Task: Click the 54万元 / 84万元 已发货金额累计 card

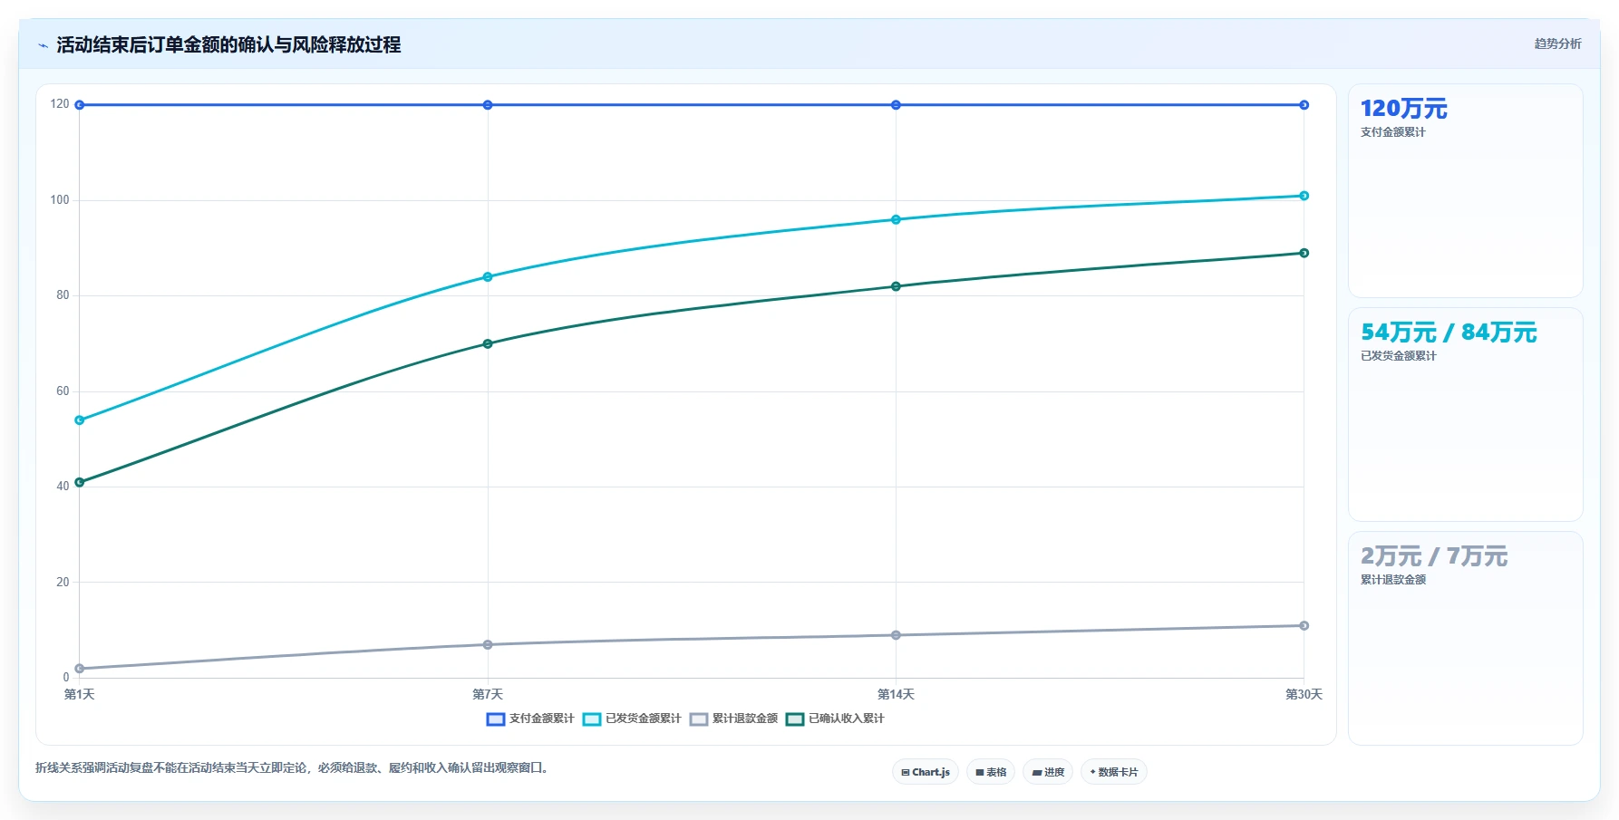Action: [1465, 415]
